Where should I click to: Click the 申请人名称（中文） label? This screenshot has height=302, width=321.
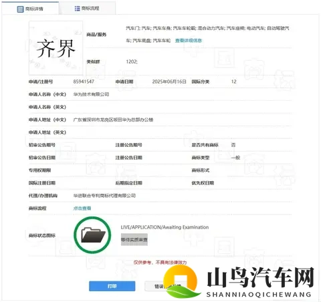pos(47,94)
